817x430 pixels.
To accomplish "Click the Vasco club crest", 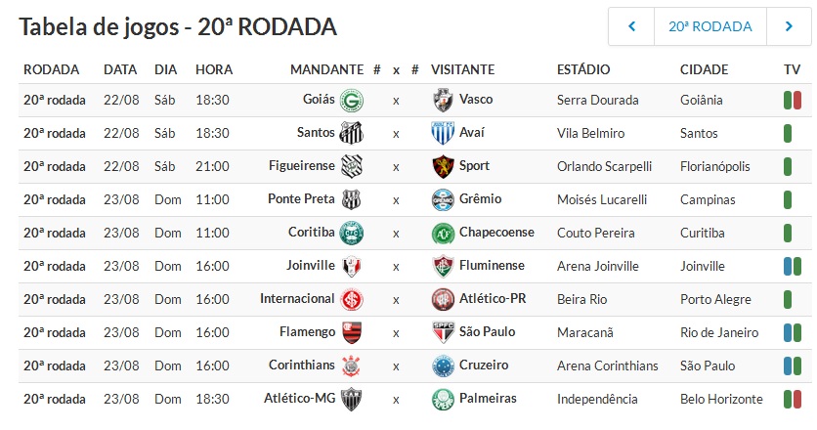I will click(x=443, y=100).
